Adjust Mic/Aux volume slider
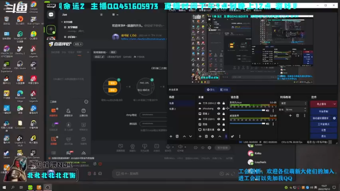The height and width of the screenshot is (191, 340). [247, 110]
